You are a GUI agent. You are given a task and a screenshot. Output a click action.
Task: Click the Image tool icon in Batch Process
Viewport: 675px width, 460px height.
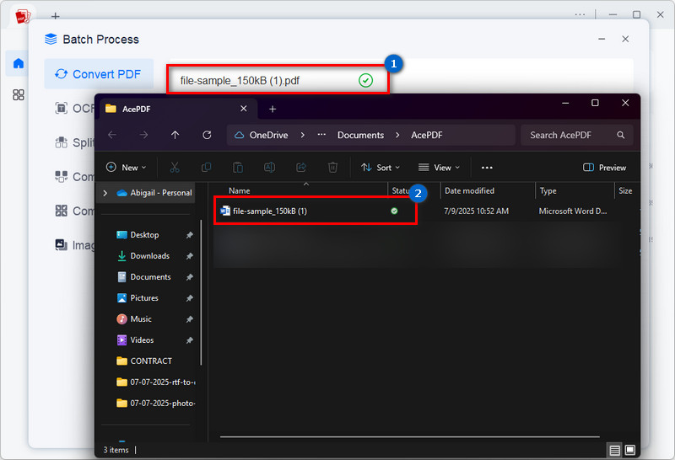coord(61,244)
